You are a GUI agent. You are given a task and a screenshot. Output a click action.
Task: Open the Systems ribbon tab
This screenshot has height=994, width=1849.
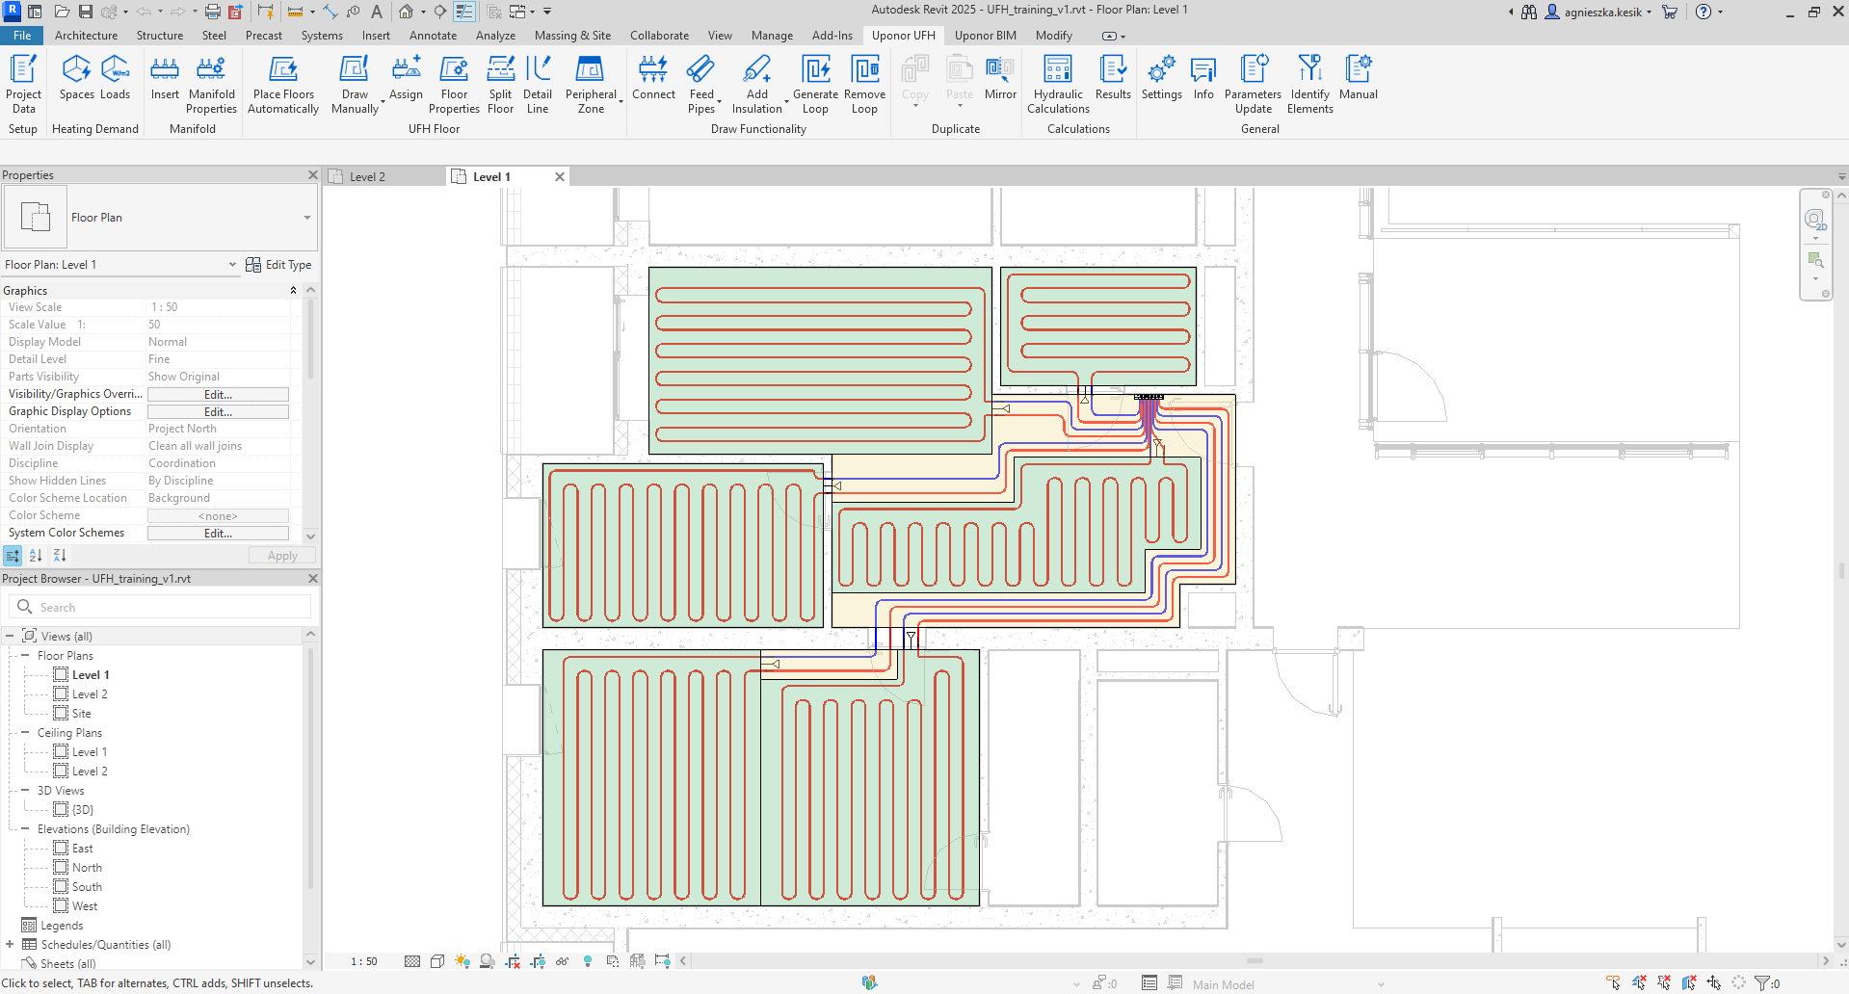tap(322, 36)
